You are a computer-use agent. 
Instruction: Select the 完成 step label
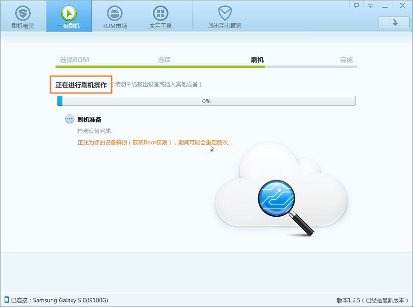point(346,60)
